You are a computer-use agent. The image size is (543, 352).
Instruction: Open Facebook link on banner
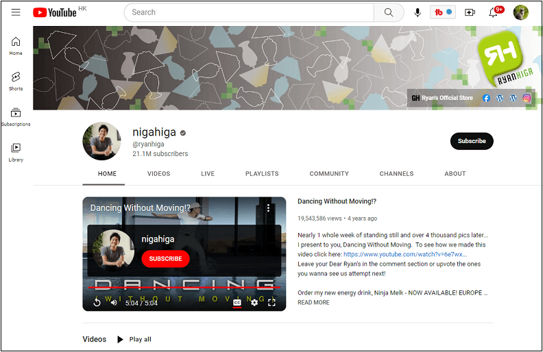click(x=486, y=98)
